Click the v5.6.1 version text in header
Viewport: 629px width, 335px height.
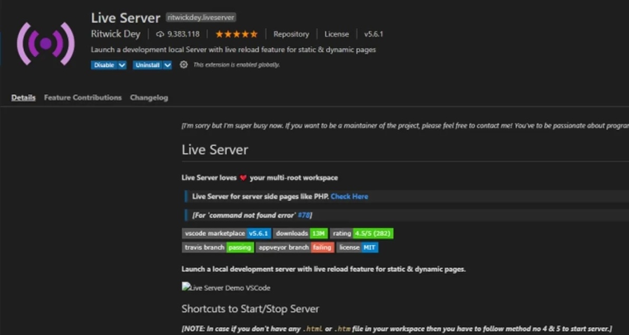pyautogui.click(x=374, y=34)
